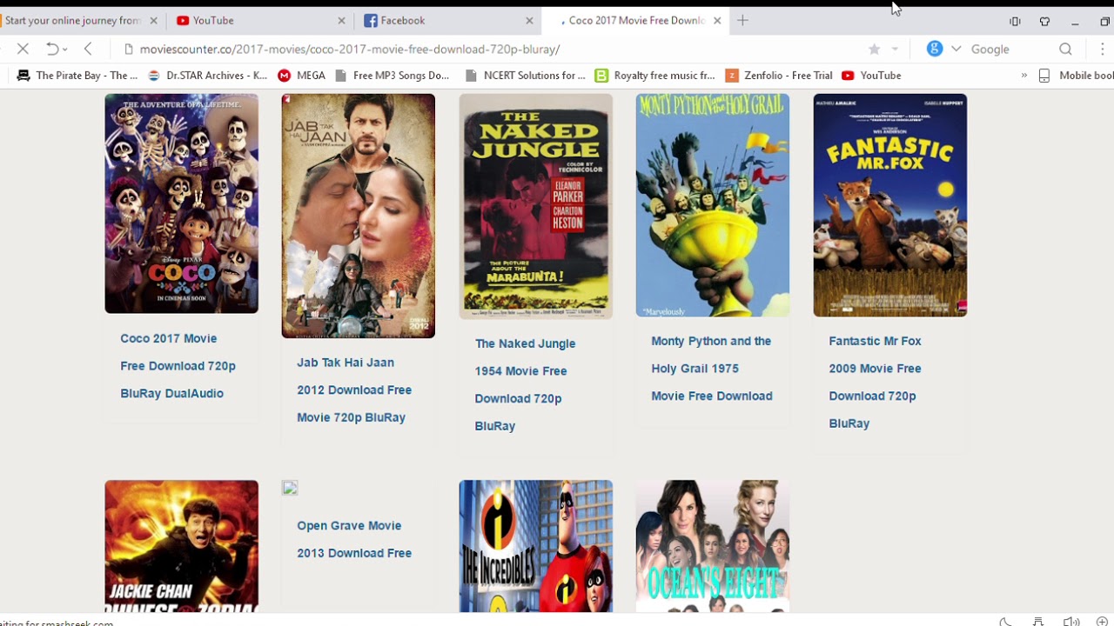This screenshot has width=1114, height=626.
Task: Click the Coco movie poster
Action: tap(181, 203)
